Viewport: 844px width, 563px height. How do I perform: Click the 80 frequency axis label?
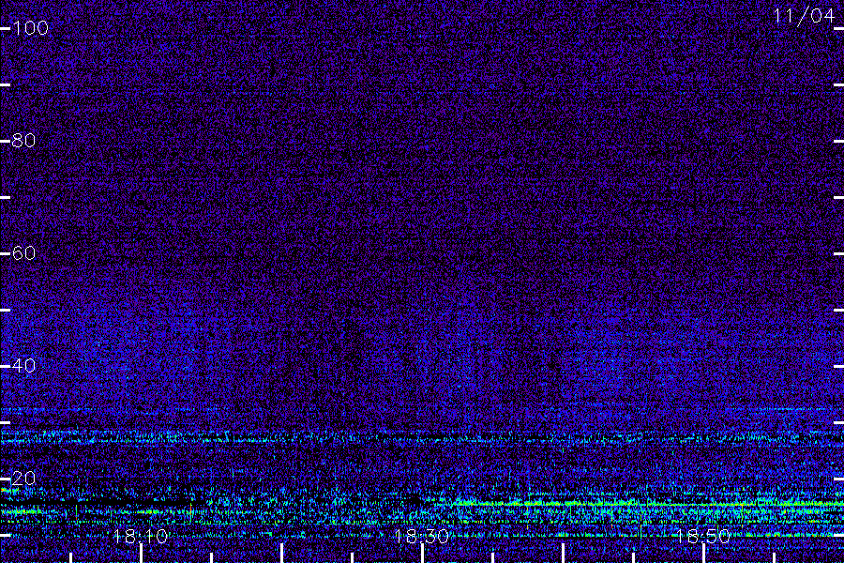click(23, 141)
